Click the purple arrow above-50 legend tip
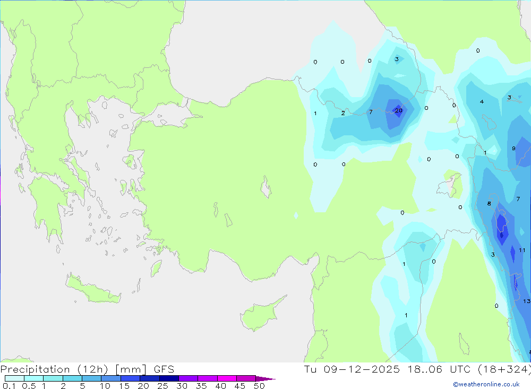Viewport: 531px width, 389px height. [266, 379]
